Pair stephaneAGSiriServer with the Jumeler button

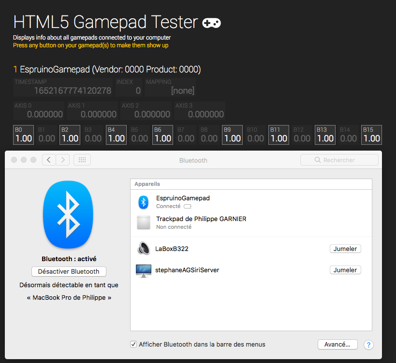[x=345, y=270]
